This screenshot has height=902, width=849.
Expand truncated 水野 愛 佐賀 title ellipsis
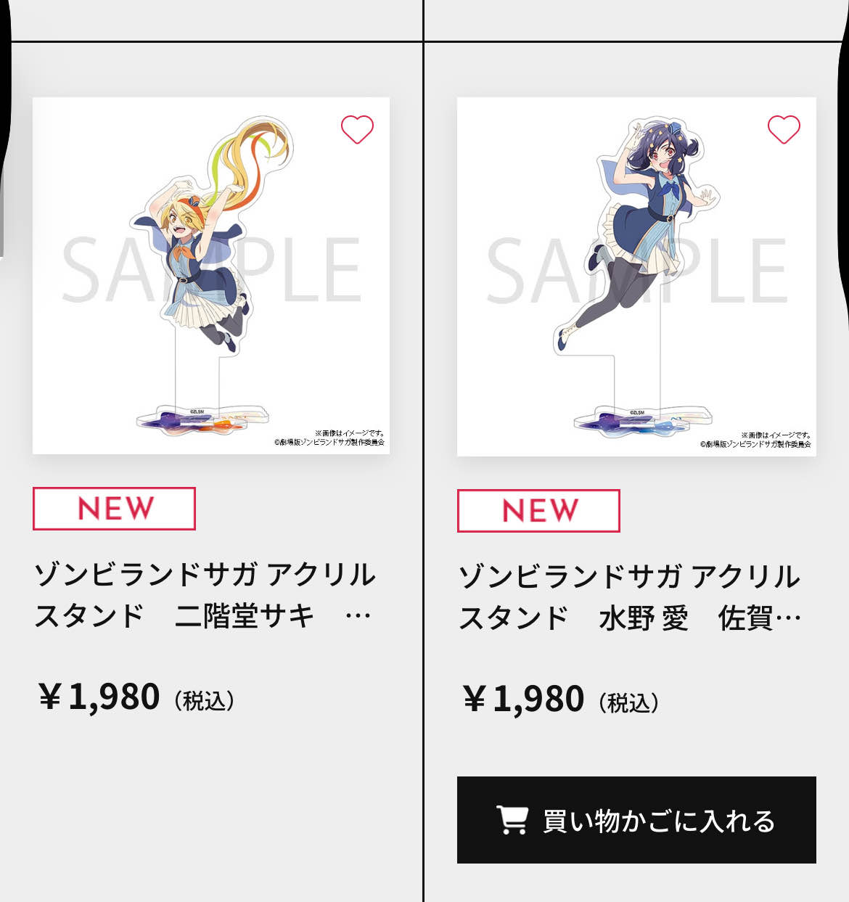coord(788,619)
